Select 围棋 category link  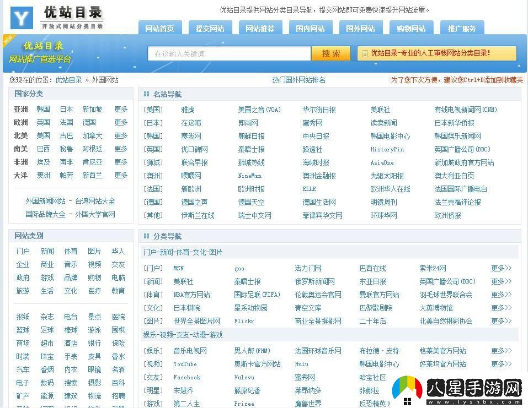(x=118, y=330)
